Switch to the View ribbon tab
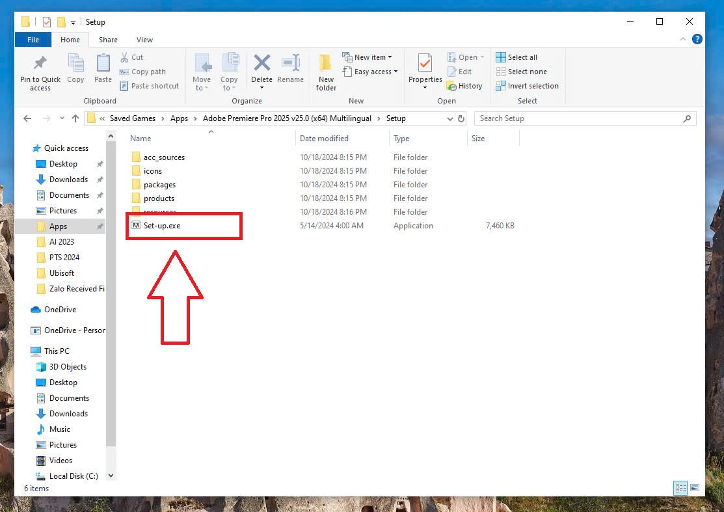 pyautogui.click(x=144, y=40)
